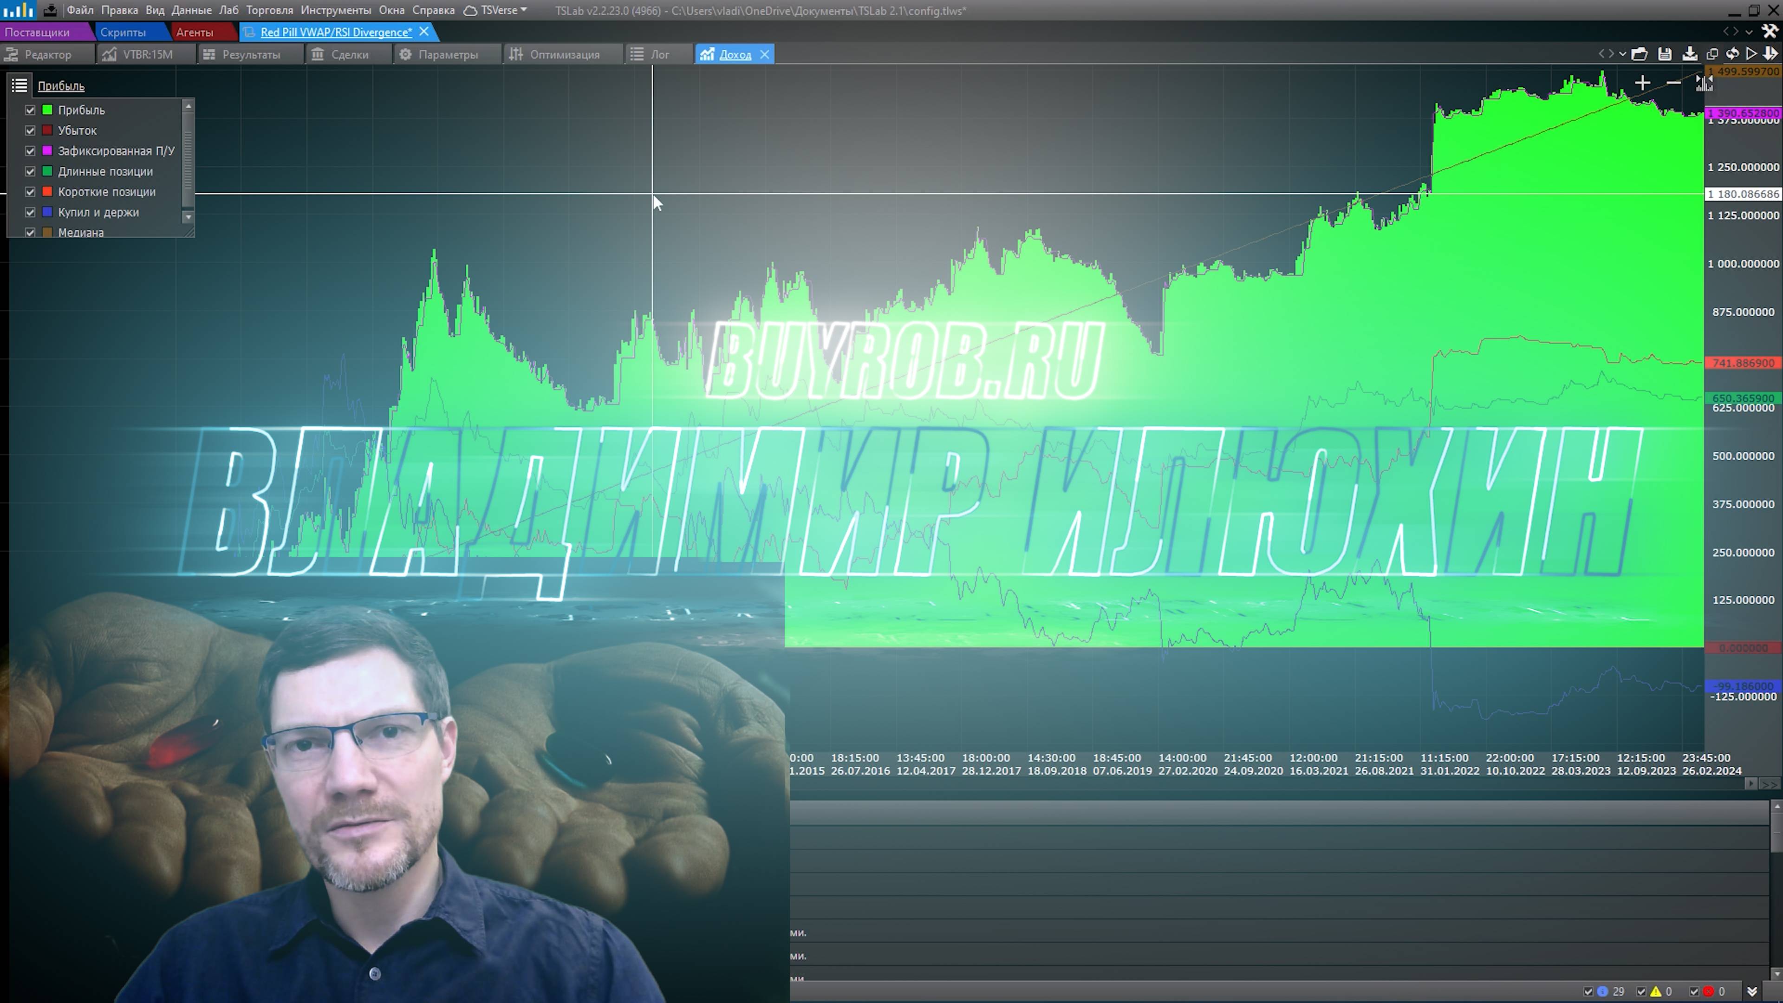Expand the log panel double-chevron
1783x1003 pixels.
1752,991
